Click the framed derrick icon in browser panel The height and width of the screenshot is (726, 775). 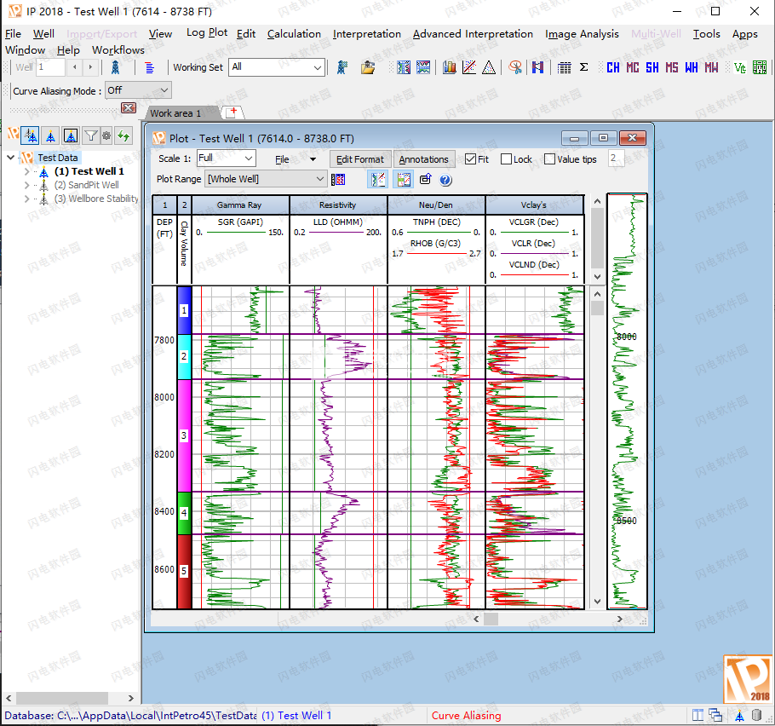pos(71,135)
